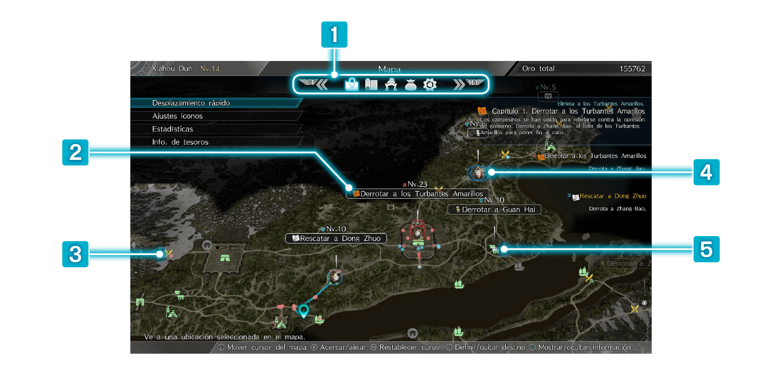Click the yellow Rescatar a Dong Zhuo list entry

613,196
